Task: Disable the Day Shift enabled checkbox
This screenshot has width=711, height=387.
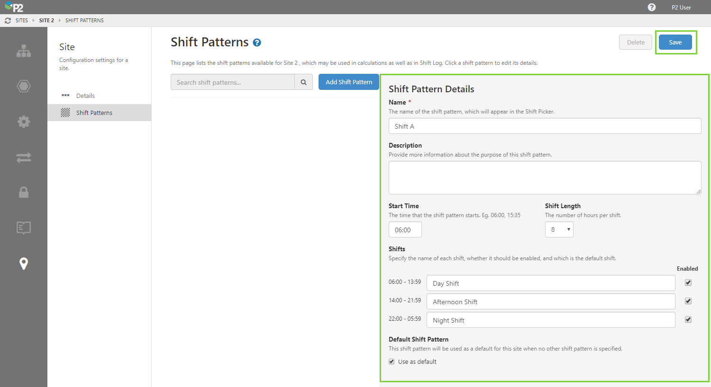Action: click(x=688, y=282)
